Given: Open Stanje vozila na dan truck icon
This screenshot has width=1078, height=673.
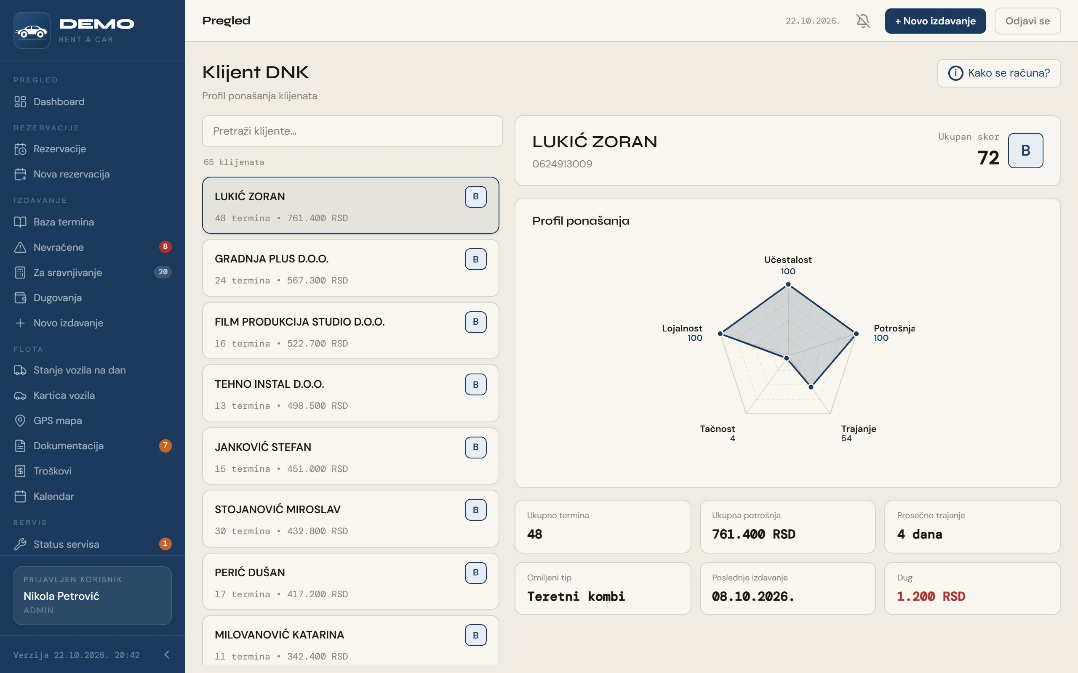Looking at the screenshot, I should [x=20, y=370].
